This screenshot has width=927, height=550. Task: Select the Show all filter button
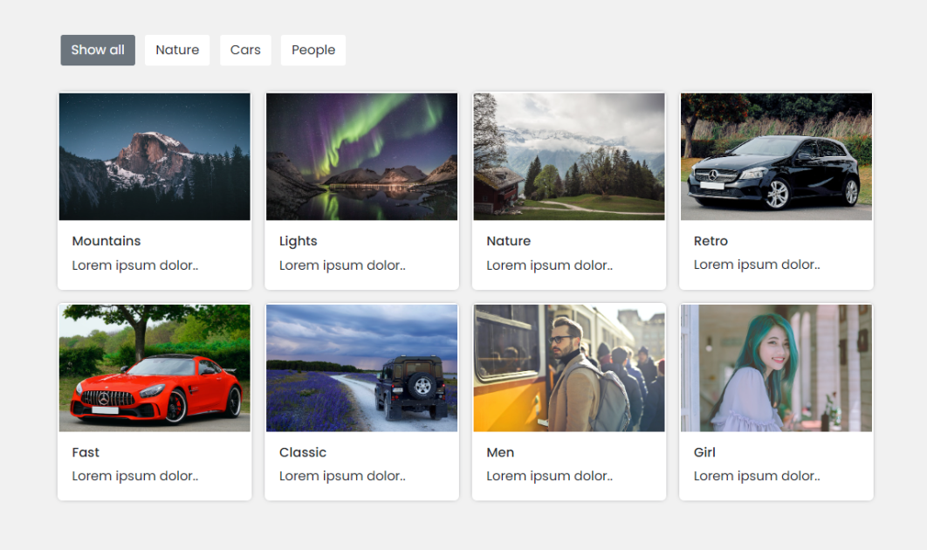(98, 51)
